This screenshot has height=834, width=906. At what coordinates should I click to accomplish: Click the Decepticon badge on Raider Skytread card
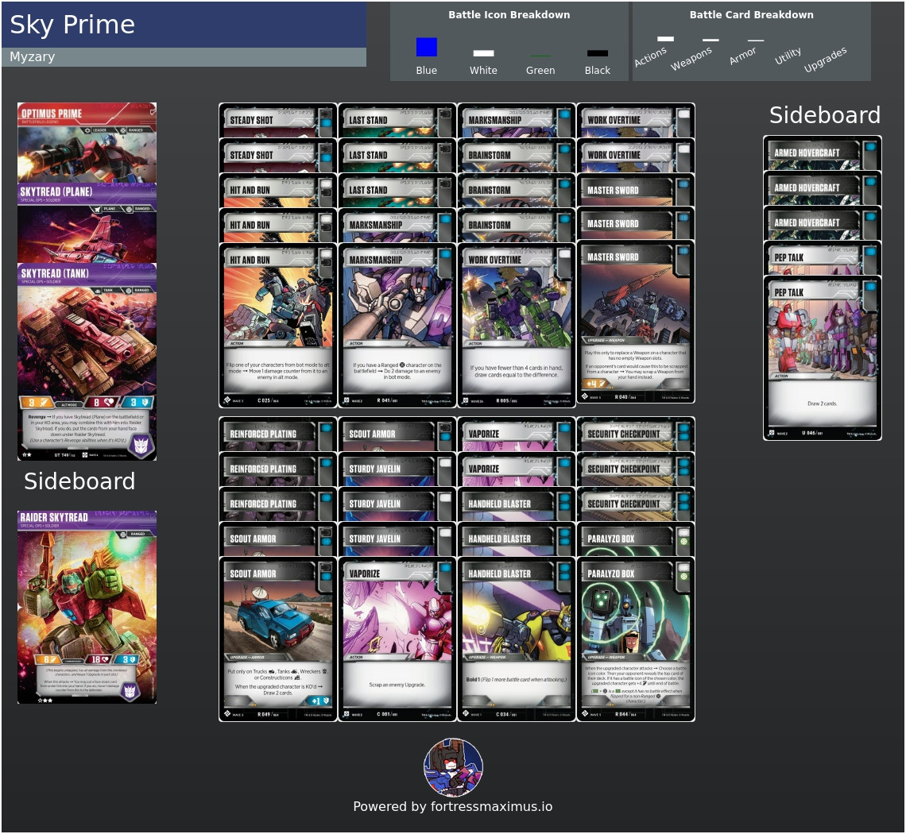pos(130,689)
